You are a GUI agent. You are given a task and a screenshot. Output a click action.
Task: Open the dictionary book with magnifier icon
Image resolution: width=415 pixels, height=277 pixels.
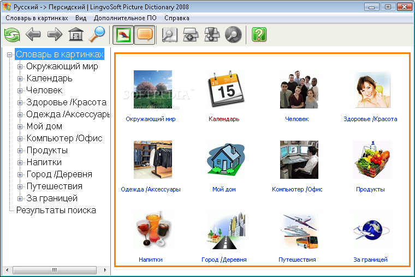pyautogui.click(x=170, y=35)
